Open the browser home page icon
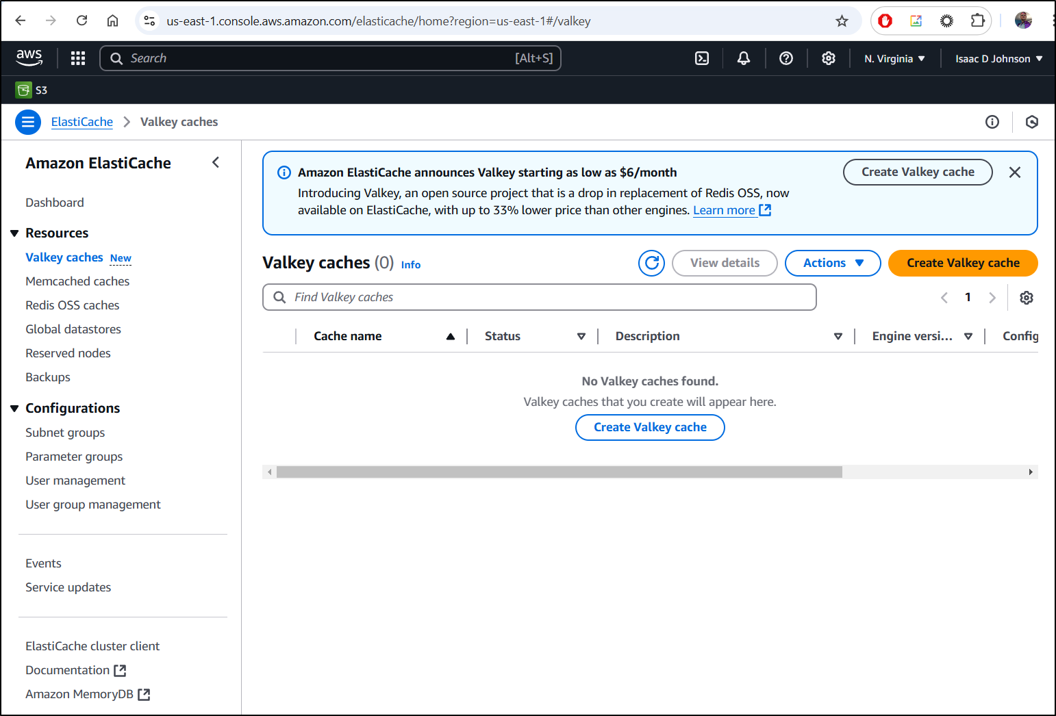 coord(112,21)
